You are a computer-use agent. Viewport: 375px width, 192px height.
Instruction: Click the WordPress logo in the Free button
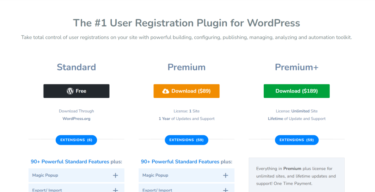coord(70,91)
